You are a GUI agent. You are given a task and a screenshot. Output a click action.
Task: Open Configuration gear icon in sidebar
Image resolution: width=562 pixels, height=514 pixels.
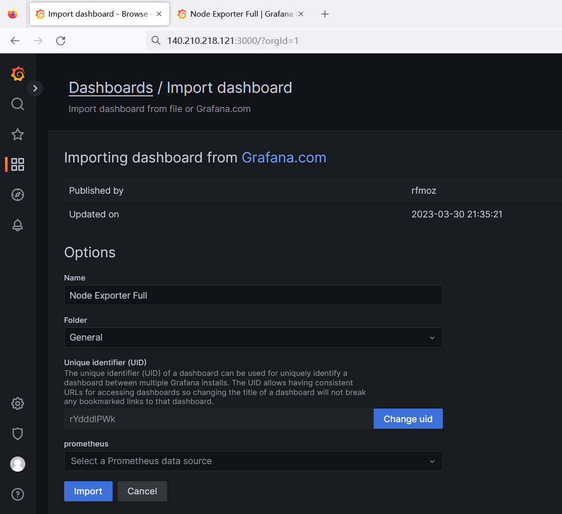pyautogui.click(x=18, y=404)
